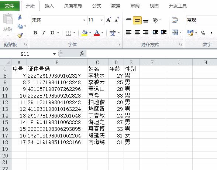Image resolution: width=217 pixels, height=170 pixels.
Task: Select column B header
Action: click(57, 62)
